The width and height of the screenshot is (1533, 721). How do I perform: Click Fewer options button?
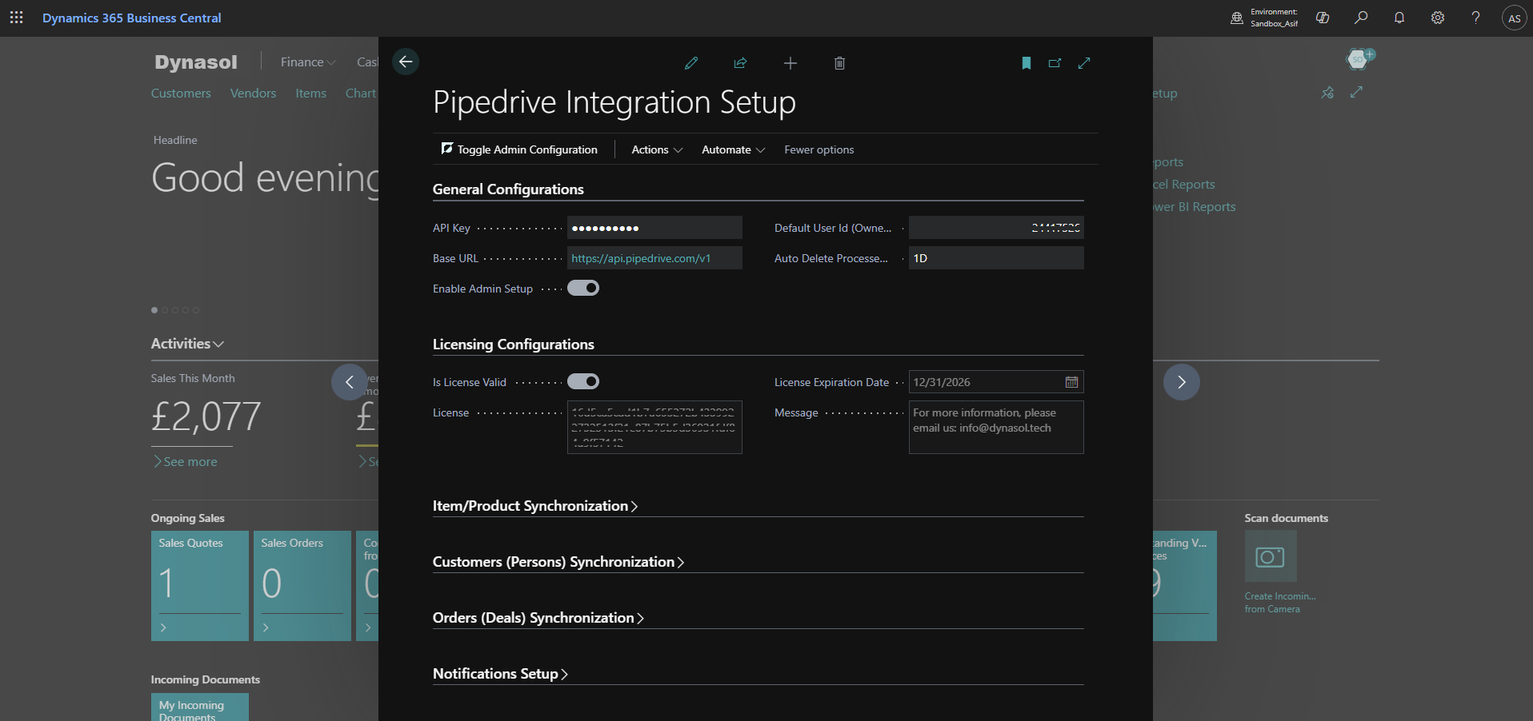[819, 149]
